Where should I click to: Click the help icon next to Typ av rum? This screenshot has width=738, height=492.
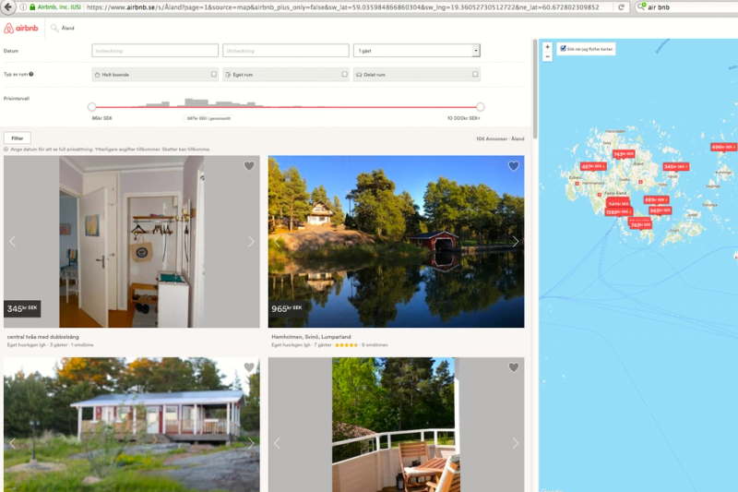point(31,74)
